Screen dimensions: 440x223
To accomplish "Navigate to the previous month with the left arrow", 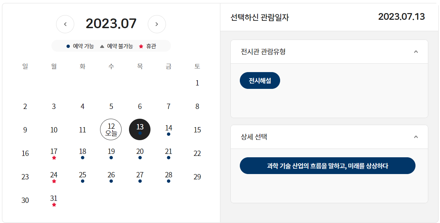I will [65, 24].
